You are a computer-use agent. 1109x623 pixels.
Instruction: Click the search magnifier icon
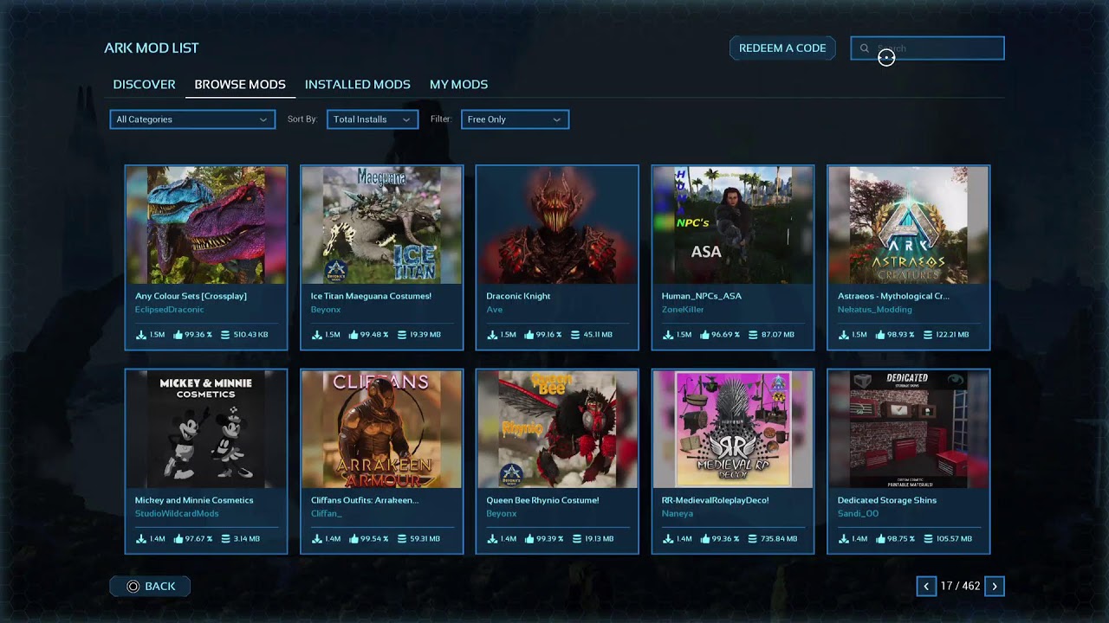pyautogui.click(x=864, y=48)
